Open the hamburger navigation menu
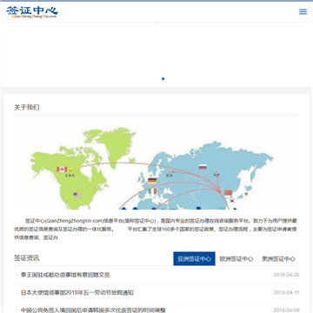 [303, 11]
